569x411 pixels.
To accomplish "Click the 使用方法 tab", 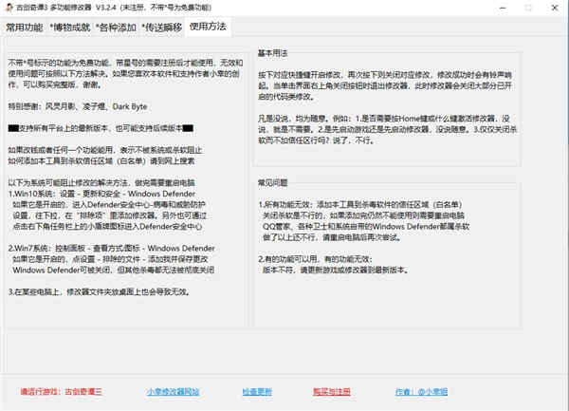I will (x=208, y=27).
